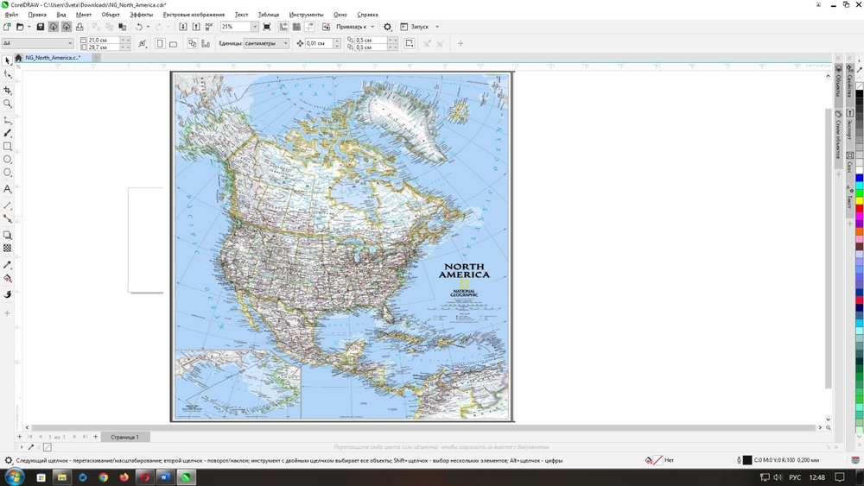
Task: Open the Эффекты menu
Action: coord(141,15)
